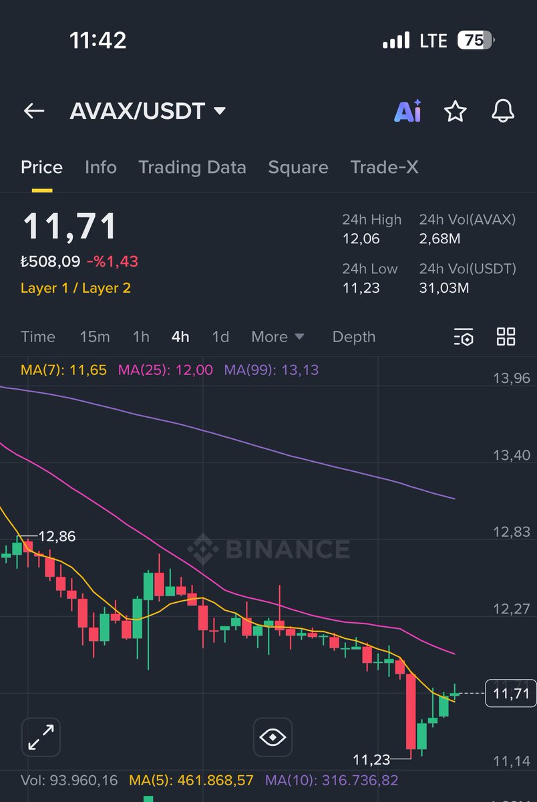Select the 15m candlestick interval

[x=94, y=337]
